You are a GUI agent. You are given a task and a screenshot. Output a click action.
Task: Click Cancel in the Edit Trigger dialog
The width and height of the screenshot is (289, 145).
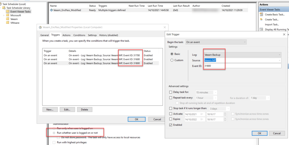click(277, 133)
